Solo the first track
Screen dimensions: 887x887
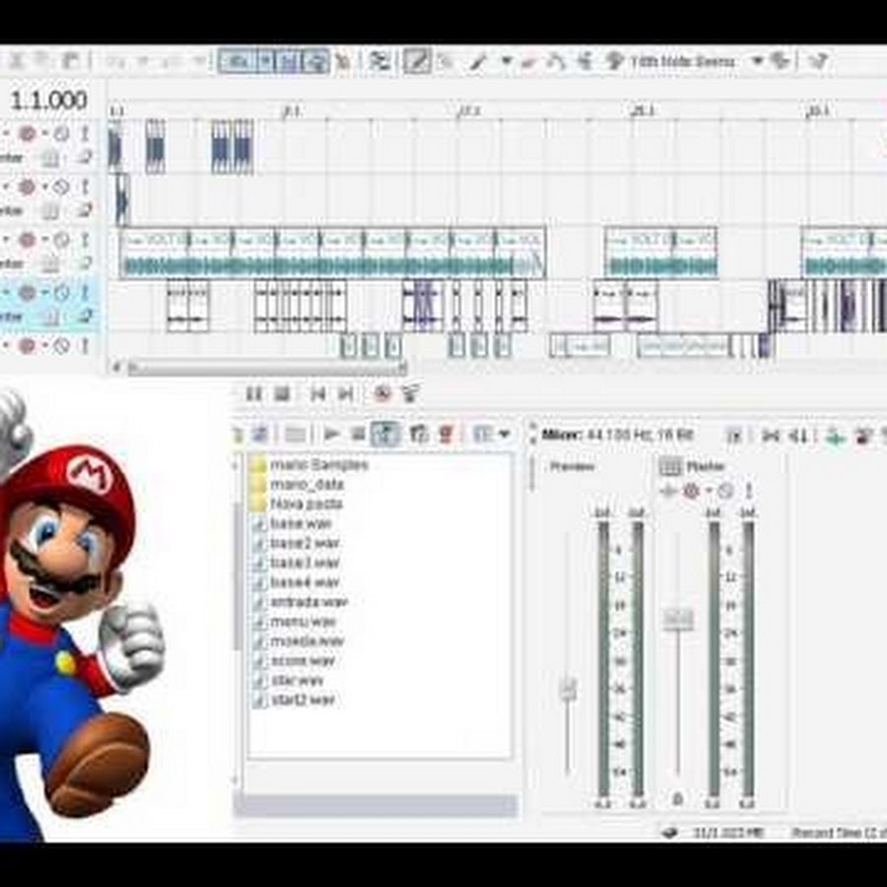click(x=85, y=134)
